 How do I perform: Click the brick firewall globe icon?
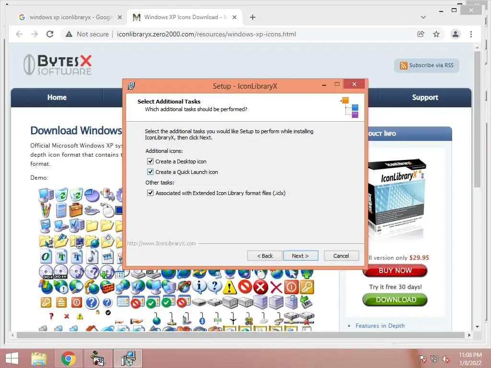pos(107,287)
